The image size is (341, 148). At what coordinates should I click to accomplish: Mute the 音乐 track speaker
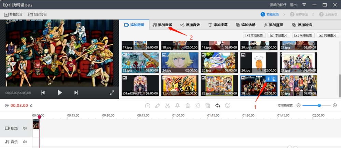point(25,142)
